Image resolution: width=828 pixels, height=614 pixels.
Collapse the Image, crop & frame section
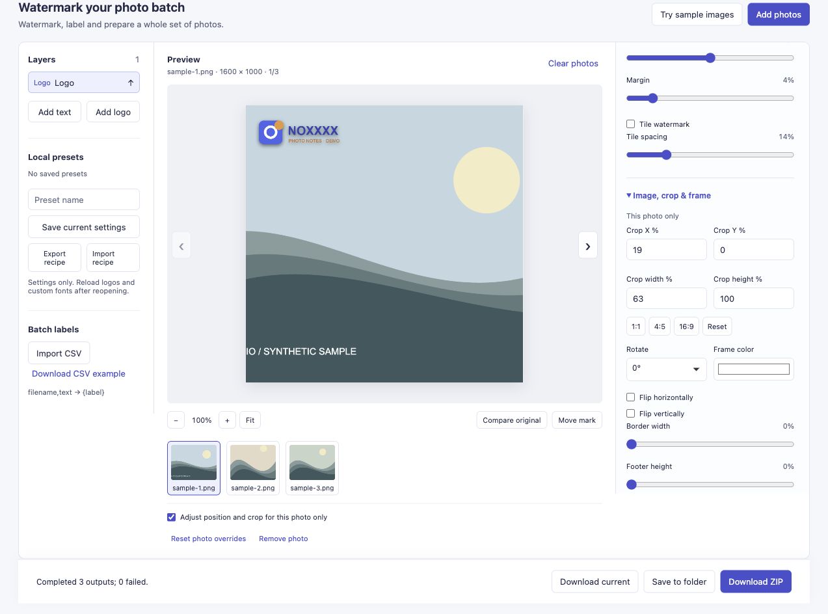(x=669, y=195)
